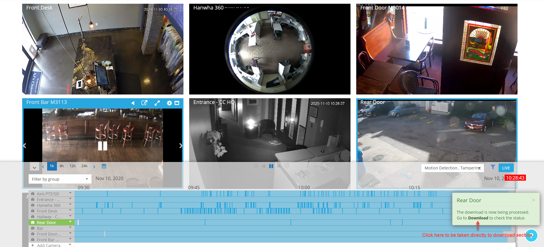Select Axis PTZ/SD camera row
Screen dimensions: 544x247
pos(51,194)
